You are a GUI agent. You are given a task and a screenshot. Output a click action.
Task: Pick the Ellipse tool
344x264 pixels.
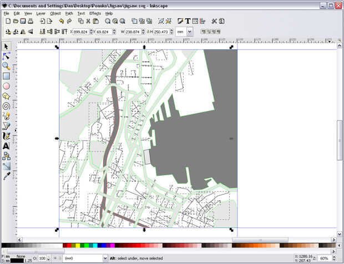6,86
